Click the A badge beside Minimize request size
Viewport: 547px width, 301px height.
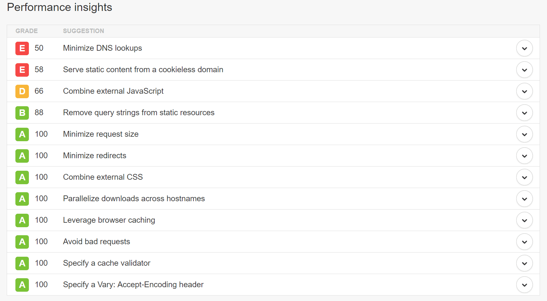(22, 134)
